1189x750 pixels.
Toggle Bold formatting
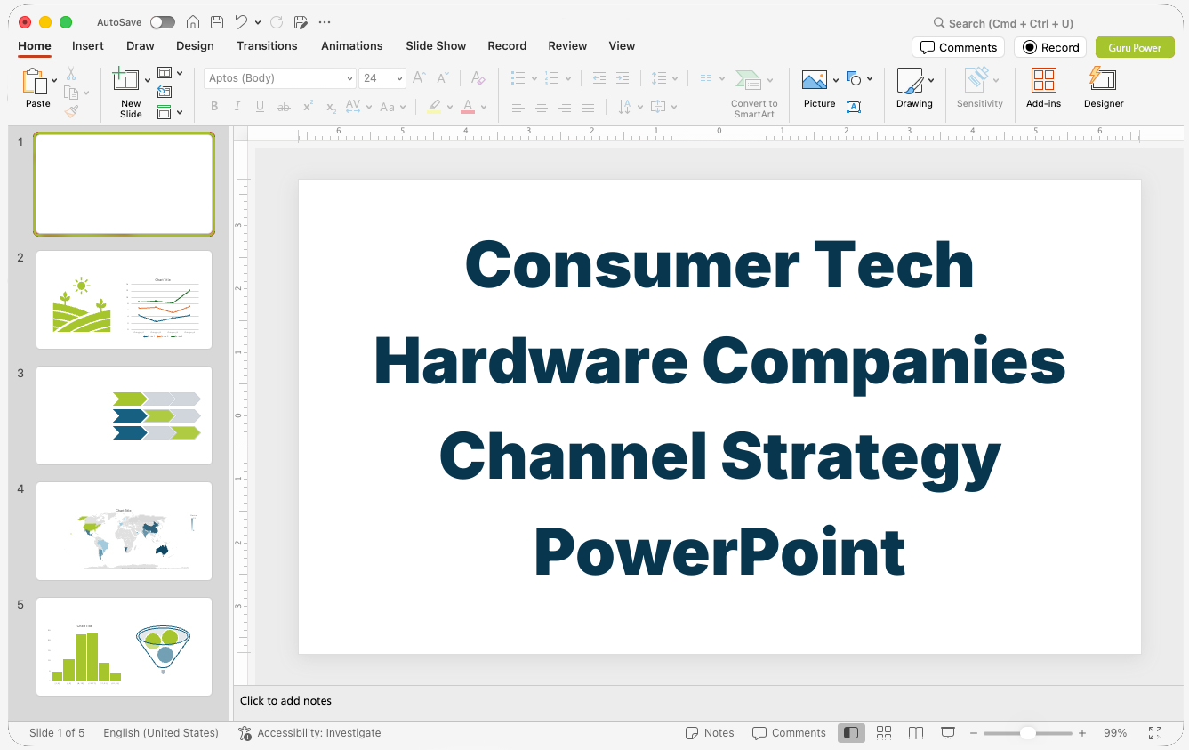pyautogui.click(x=214, y=107)
